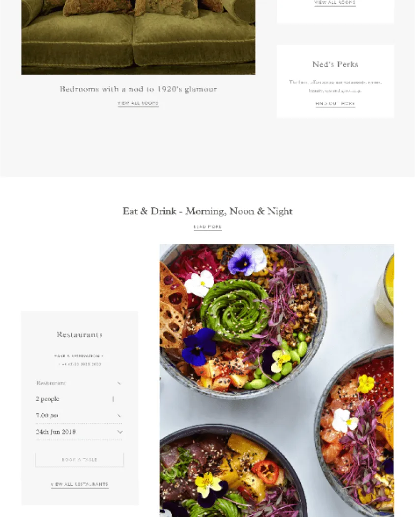
Task: Click the Book a Table button
Action: click(80, 460)
